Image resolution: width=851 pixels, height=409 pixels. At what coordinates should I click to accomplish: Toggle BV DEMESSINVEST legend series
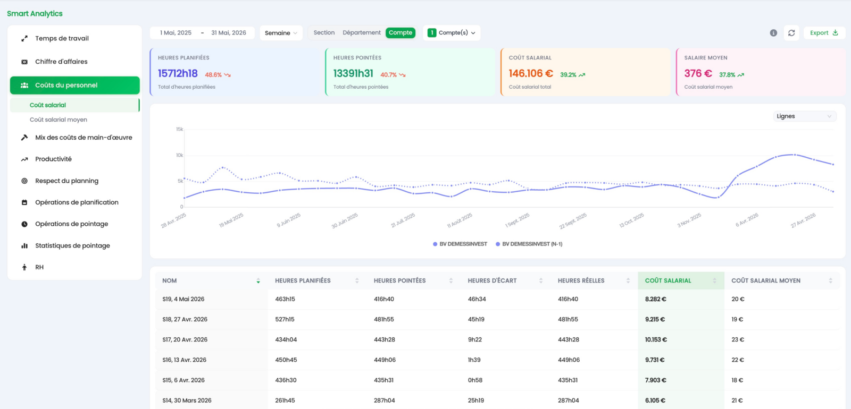coord(460,244)
